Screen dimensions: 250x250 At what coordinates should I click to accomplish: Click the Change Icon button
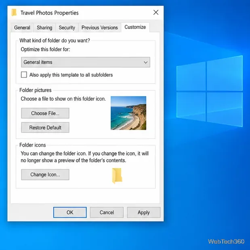coord(45,174)
